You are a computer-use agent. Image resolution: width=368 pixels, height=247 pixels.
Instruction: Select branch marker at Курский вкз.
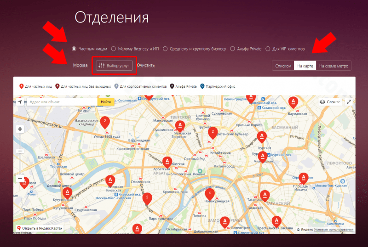point(263,157)
